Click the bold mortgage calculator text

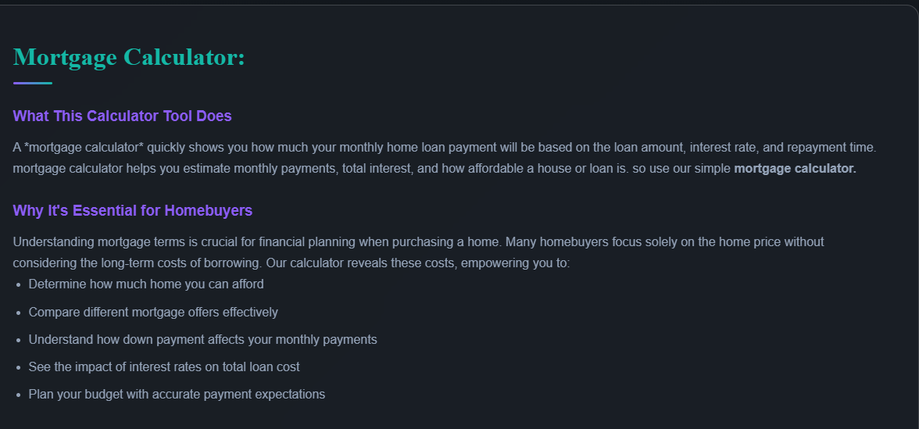(x=795, y=169)
